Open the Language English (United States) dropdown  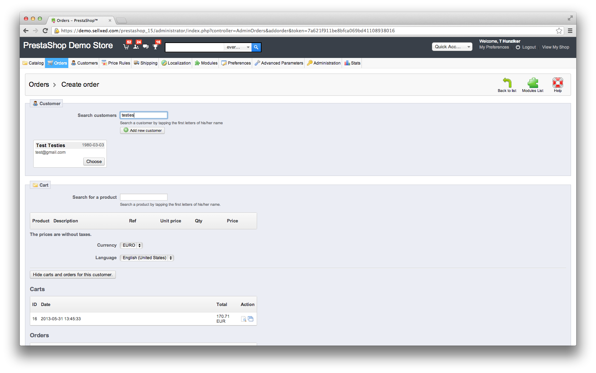click(x=147, y=258)
